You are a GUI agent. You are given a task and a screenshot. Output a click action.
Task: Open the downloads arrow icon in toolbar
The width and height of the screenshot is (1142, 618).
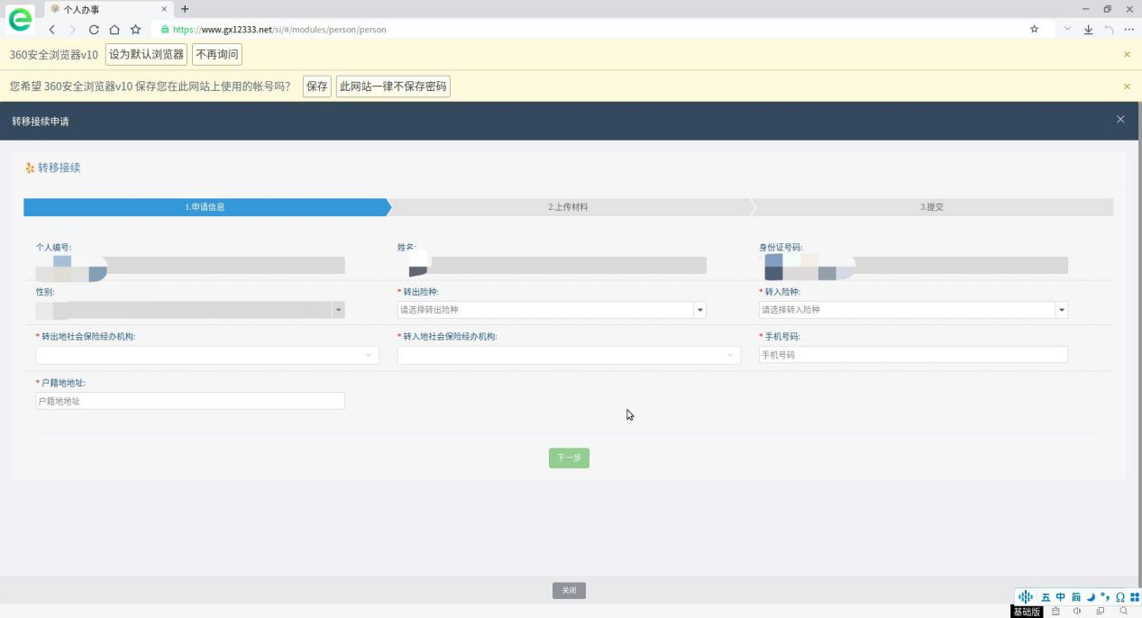coord(1088,30)
